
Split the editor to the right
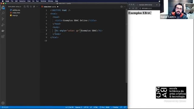122,7
